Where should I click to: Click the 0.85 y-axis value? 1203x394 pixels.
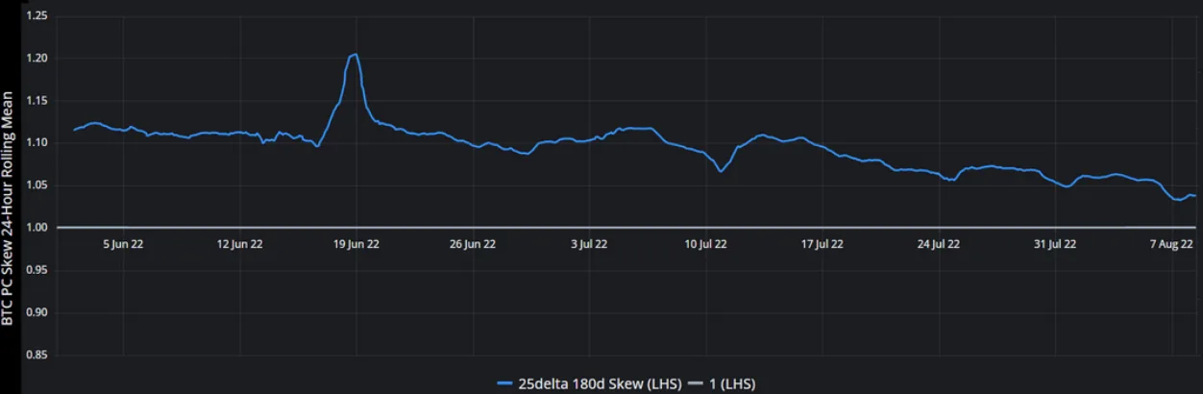(x=37, y=355)
